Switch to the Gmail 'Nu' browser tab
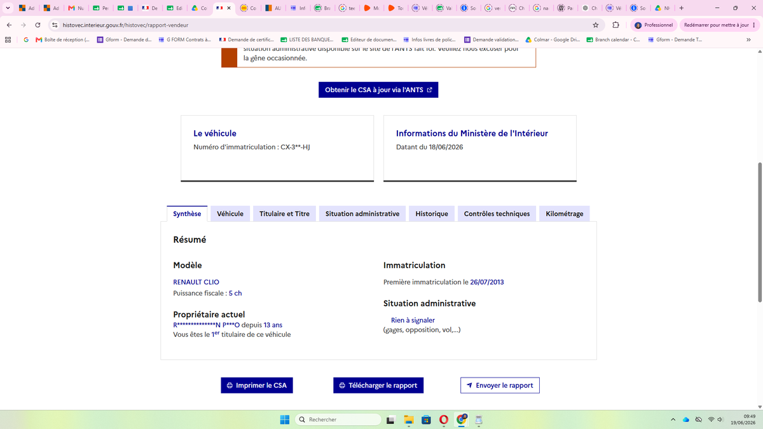The width and height of the screenshot is (763, 429). point(76,8)
